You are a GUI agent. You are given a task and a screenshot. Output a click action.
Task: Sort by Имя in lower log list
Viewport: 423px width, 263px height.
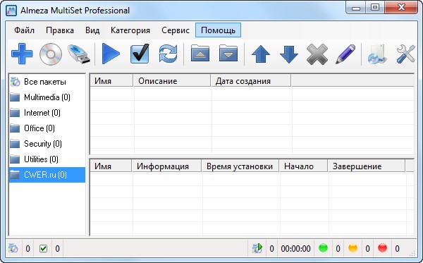pyautogui.click(x=111, y=166)
